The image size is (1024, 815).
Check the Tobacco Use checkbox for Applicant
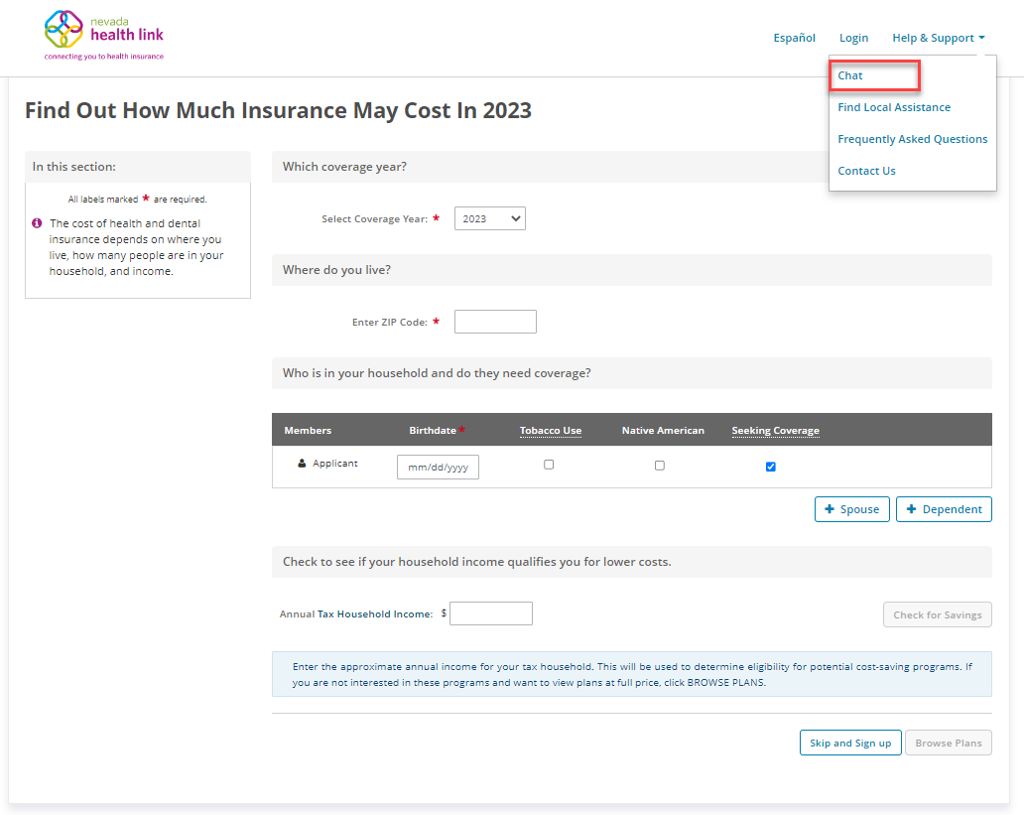click(549, 465)
